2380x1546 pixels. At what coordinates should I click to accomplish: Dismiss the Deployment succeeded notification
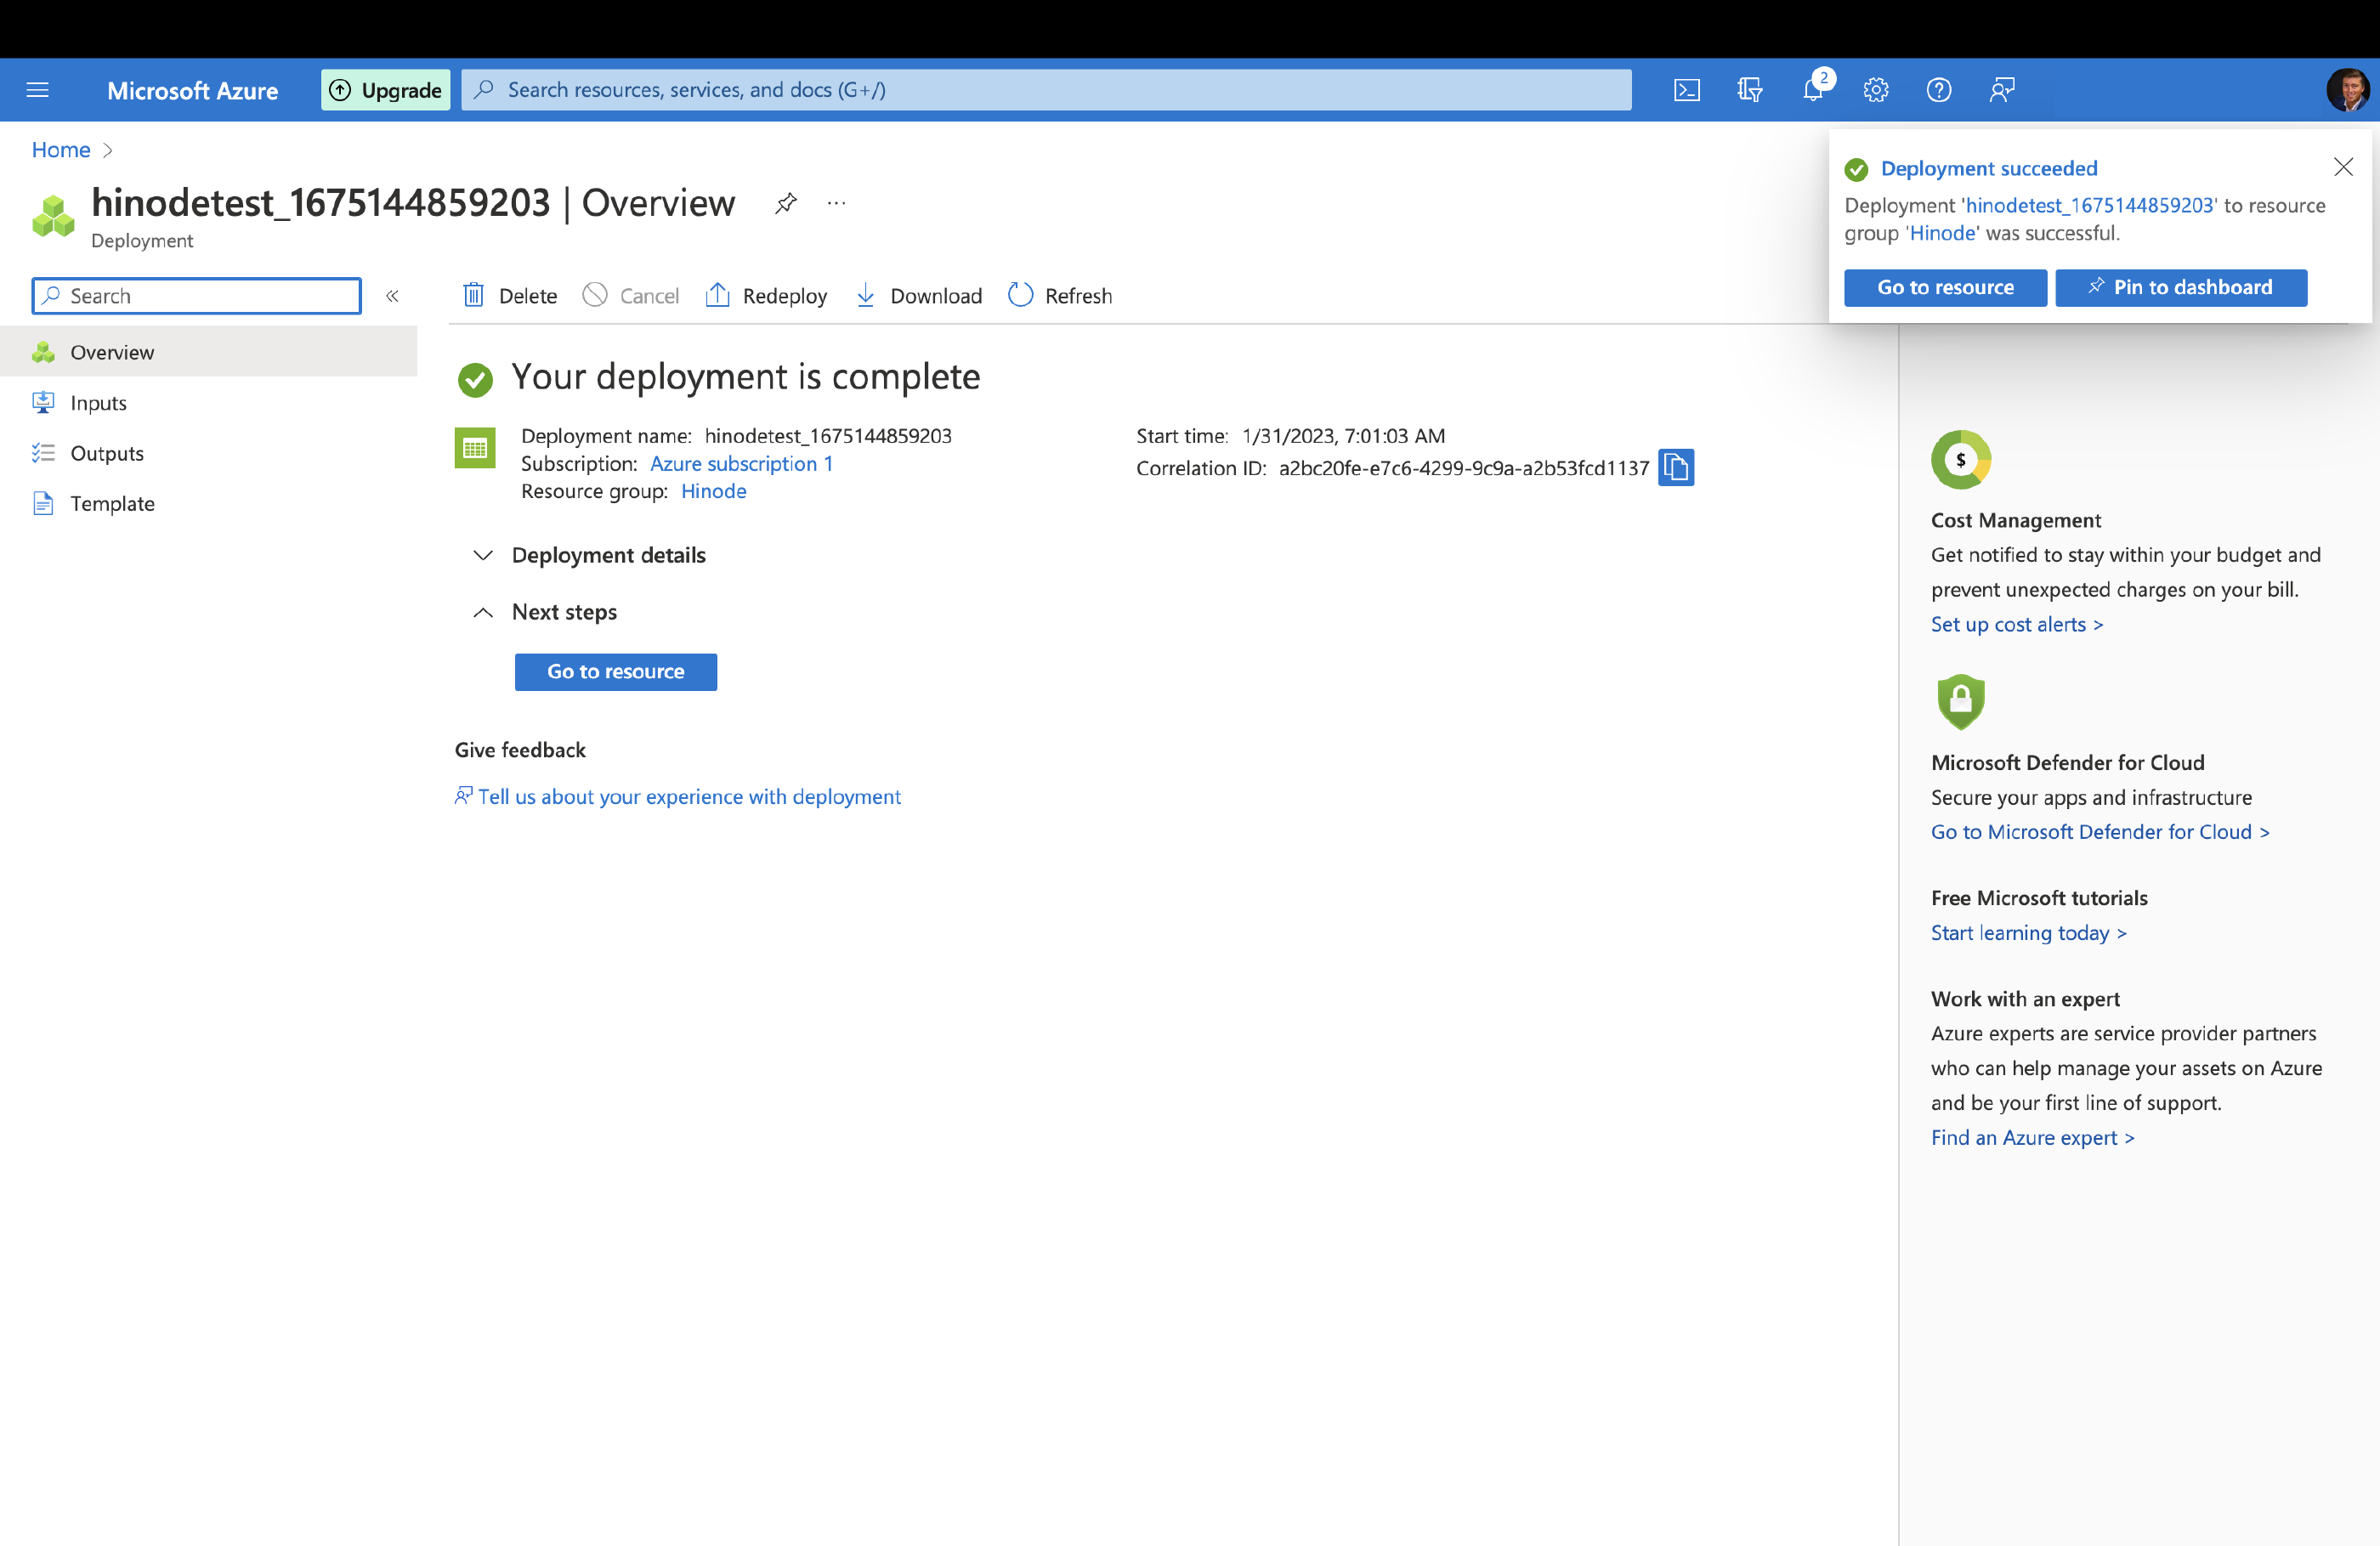pos(2342,167)
